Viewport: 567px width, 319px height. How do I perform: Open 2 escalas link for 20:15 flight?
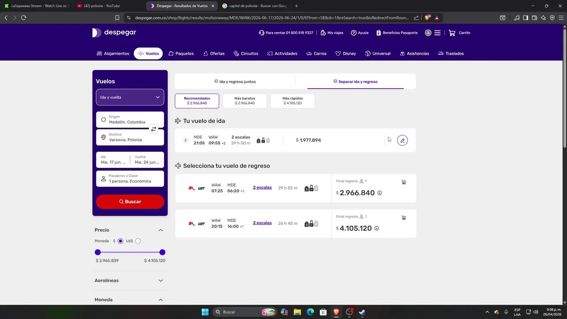262,223
